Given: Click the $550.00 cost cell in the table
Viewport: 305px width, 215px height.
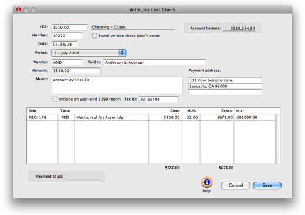Looking at the screenshot, I should tap(165, 117).
